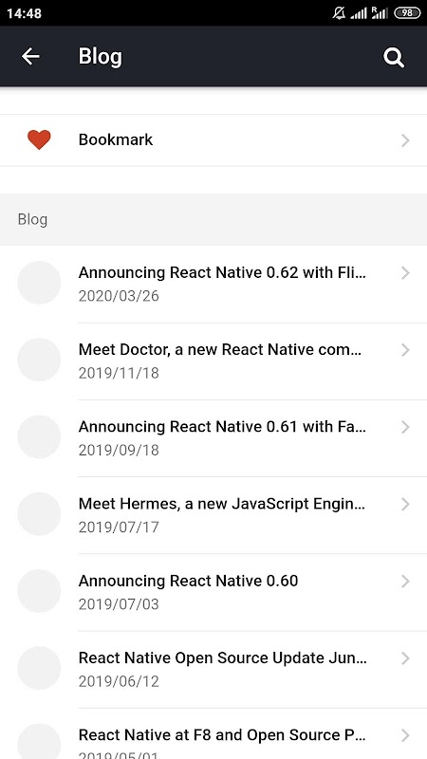Open Announcing React Native 0.60 post
Viewport: 427px width, 759px height.
[213, 592]
